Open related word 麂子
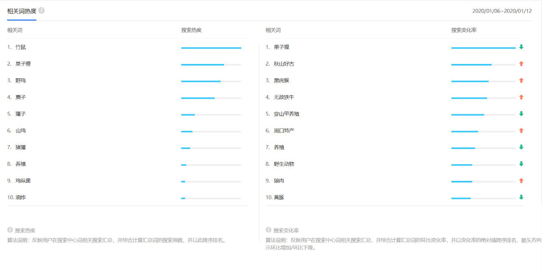The image size is (542, 271). pos(21,97)
